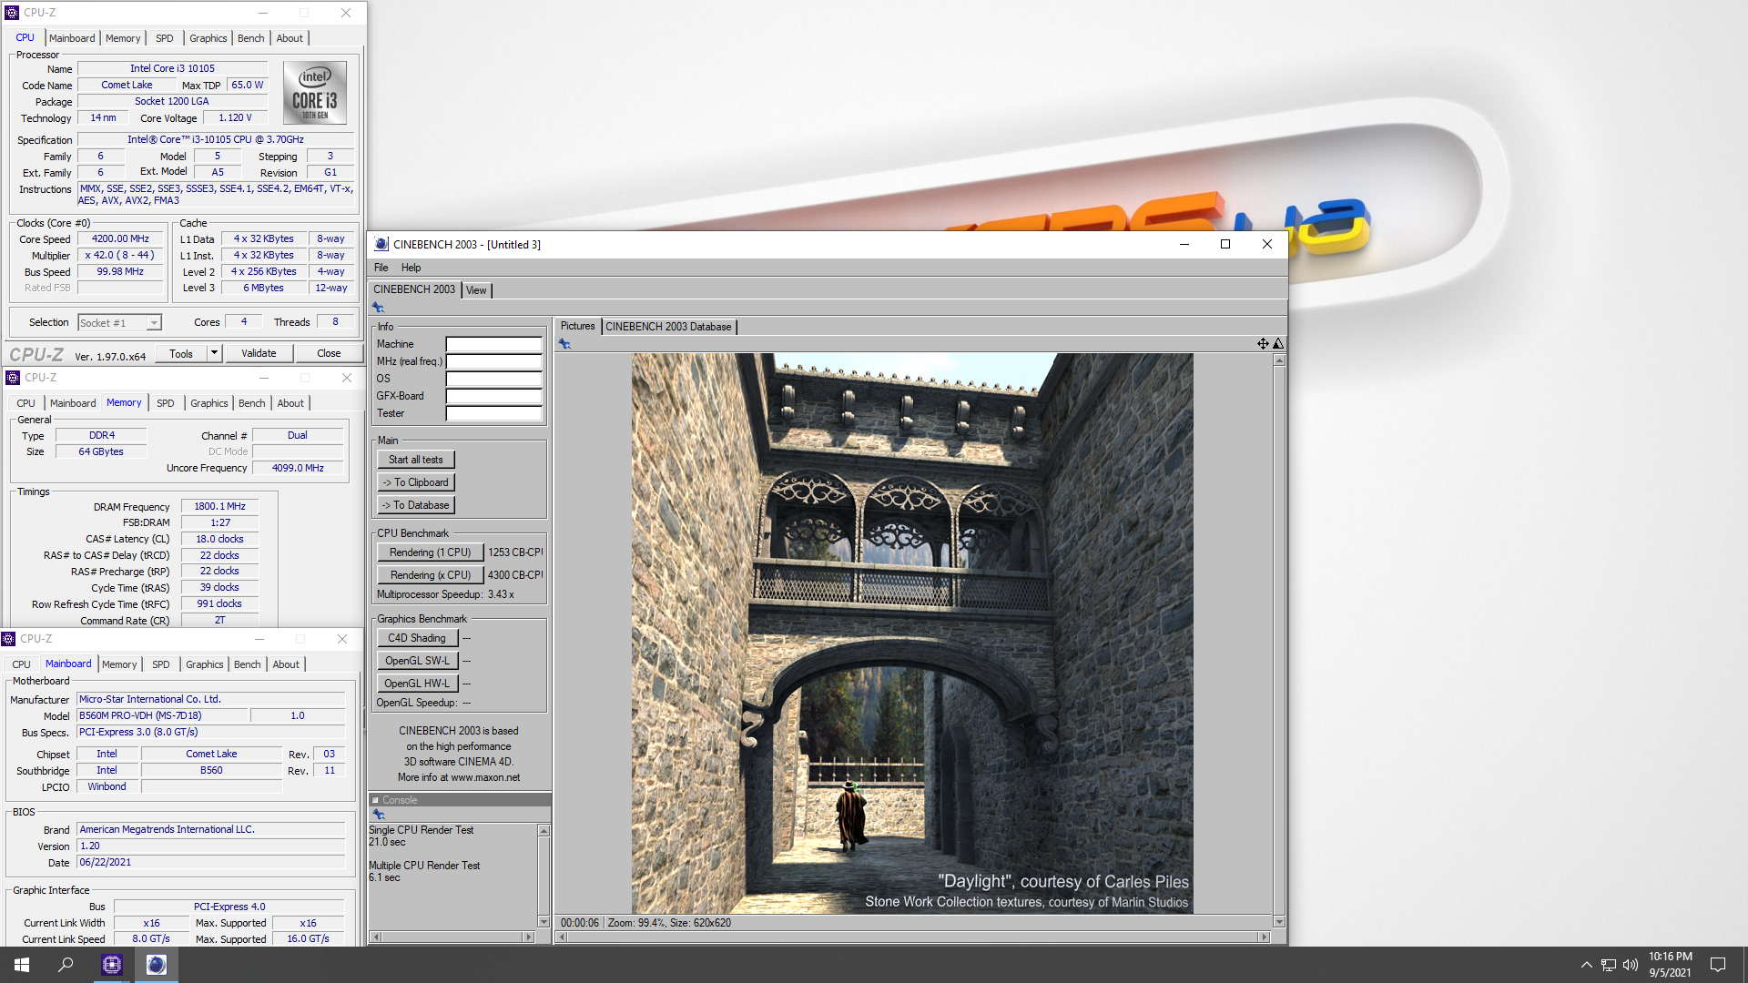
Task: Click the title bar icon of the Memory CPU-Z window
Action: 13,378
